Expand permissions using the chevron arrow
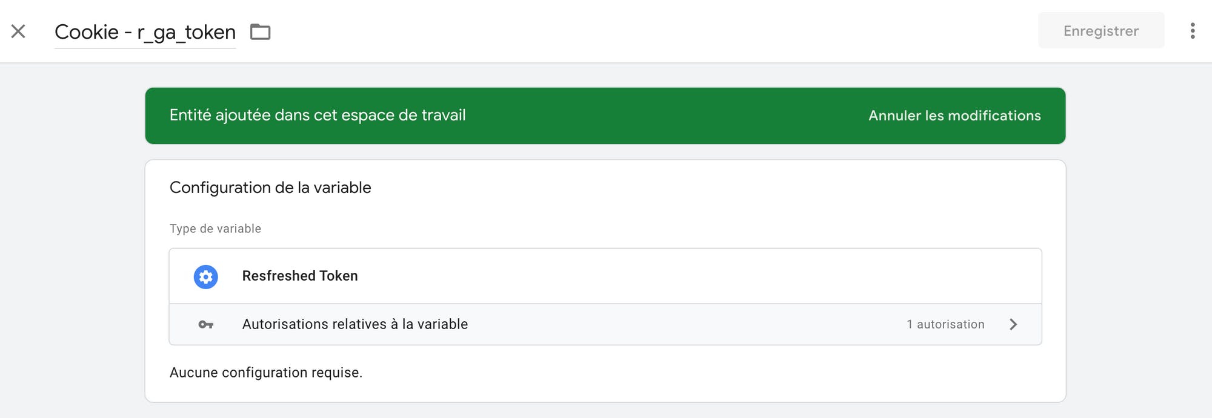Screen dimensions: 1212x418 (1013, 324)
